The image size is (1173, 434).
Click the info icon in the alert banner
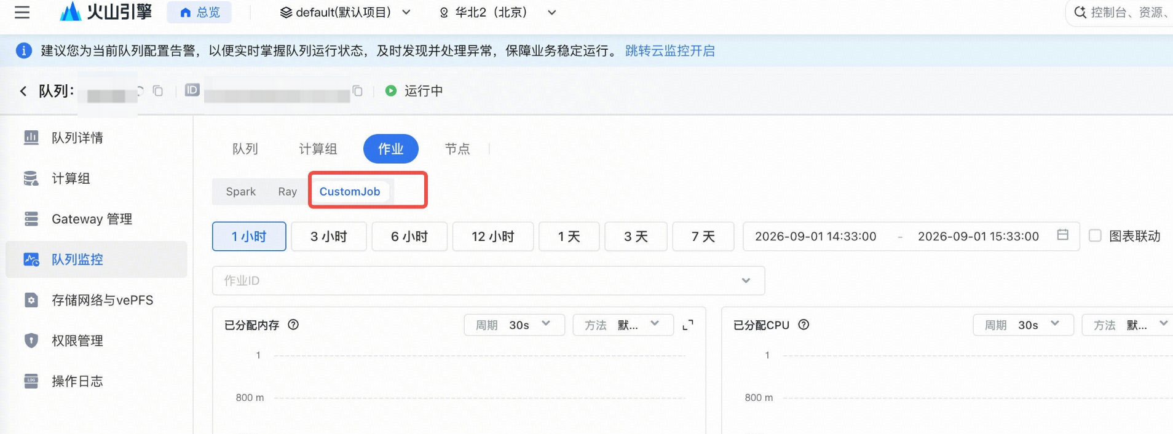tap(23, 50)
